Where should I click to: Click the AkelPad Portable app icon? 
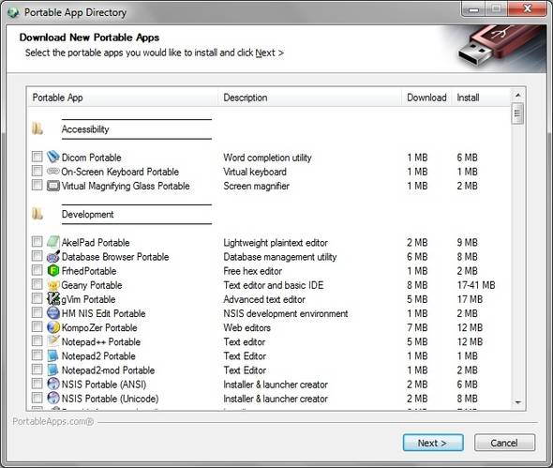click(53, 242)
